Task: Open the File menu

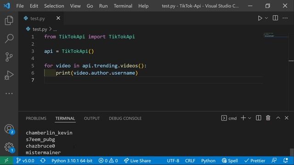Action: [20, 6]
